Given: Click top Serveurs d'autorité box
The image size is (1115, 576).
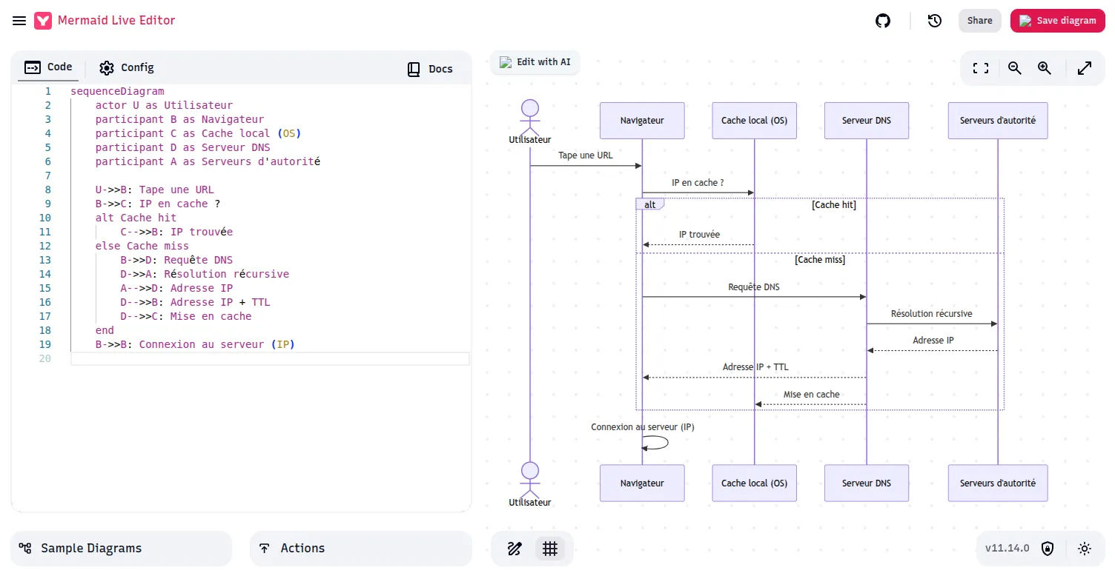Looking at the screenshot, I should [x=998, y=121].
